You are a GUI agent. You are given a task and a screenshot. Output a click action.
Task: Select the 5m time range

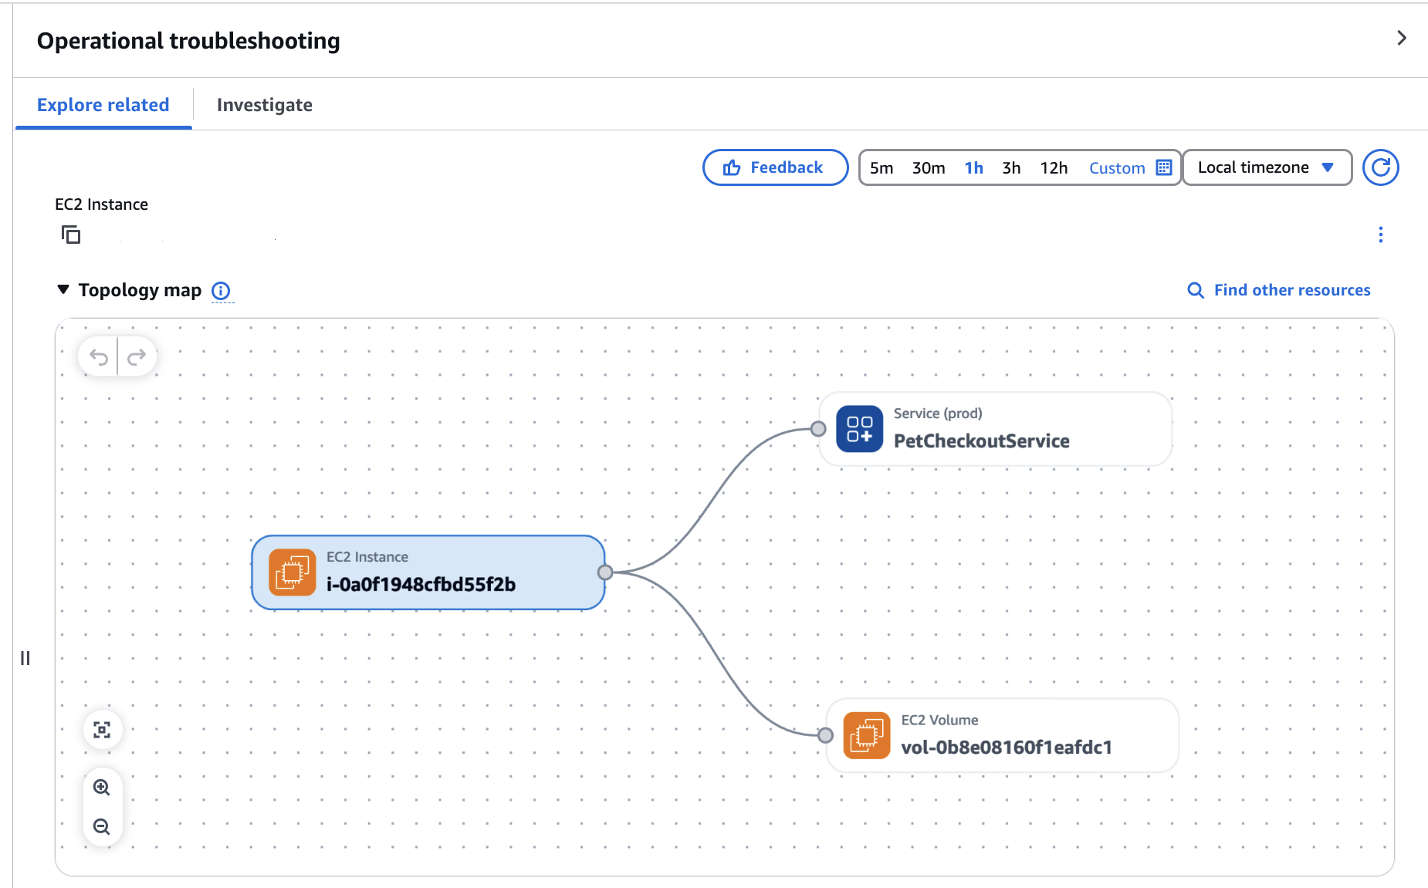coord(881,168)
